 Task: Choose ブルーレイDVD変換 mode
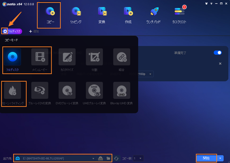point(40,90)
